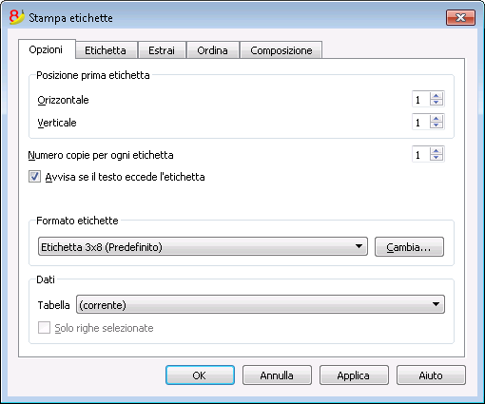
Task: Uncheck Avvisa se il testo eccede l'etichetta
Action: pyautogui.click(x=34, y=177)
